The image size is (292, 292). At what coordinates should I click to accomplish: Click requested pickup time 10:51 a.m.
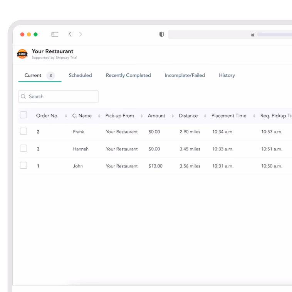(272, 149)
